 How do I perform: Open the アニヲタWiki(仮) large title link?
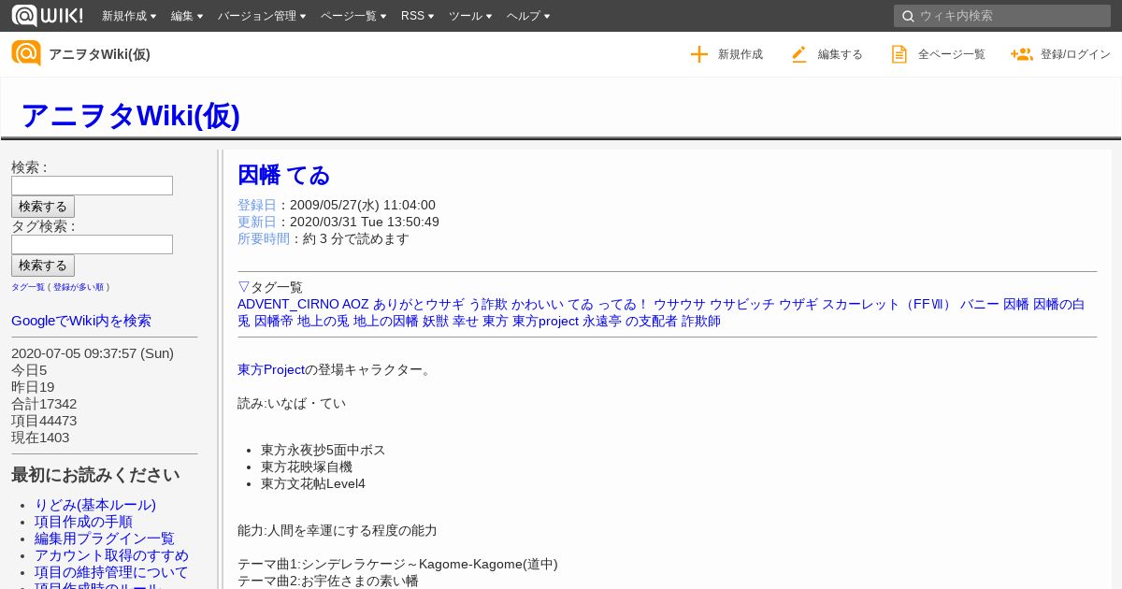click(x=130, y=115)
